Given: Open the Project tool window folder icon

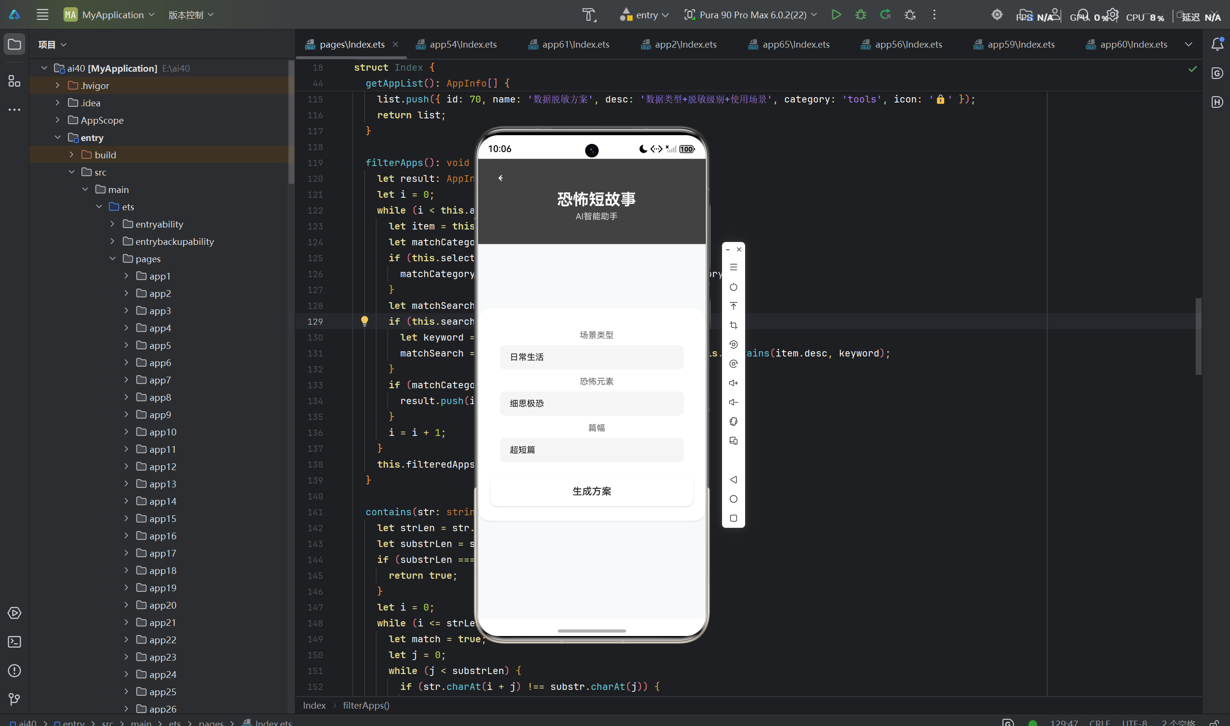Looking at the screenshot, I should (15, 45).
